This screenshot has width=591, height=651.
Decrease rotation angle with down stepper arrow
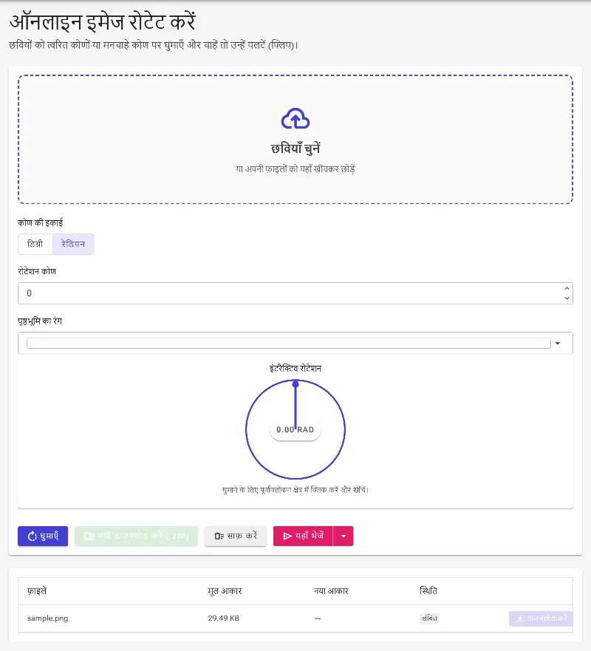[567, 298]
